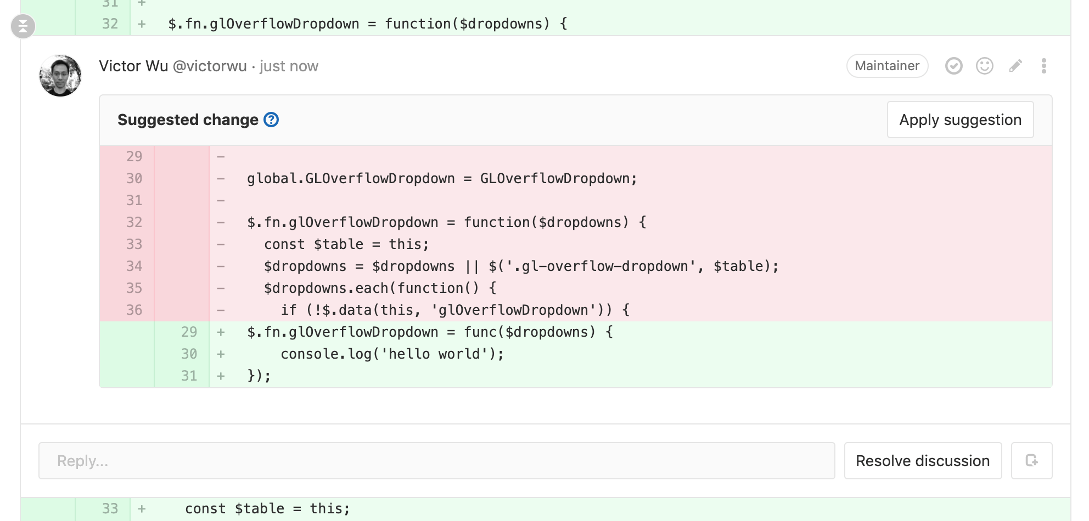Screen dimensions: 1089x521
Task: Open the 'just now' timestamp link
Action: (x=288, y=66)
